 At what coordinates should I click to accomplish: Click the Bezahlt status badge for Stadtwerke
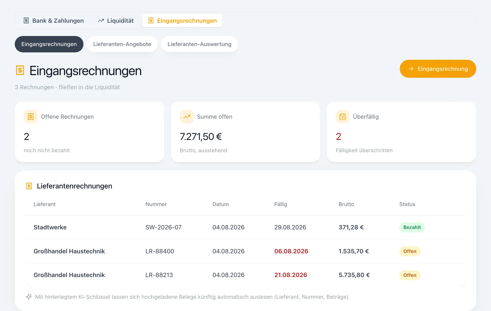[412, 227]
